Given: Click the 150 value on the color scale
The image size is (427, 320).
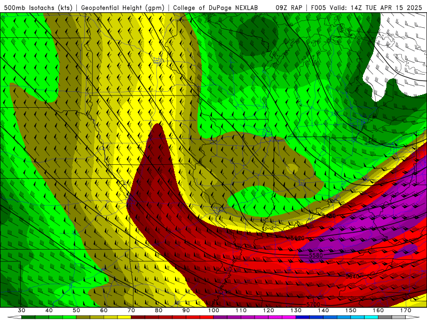Looking at the screenshot, I should pyautogui.click(x=351, y=310).
